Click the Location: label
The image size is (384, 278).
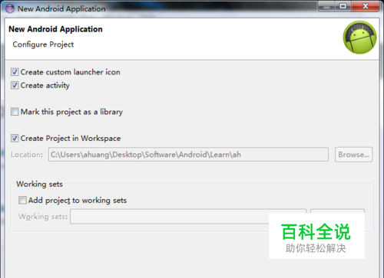(x=27, y=155)
